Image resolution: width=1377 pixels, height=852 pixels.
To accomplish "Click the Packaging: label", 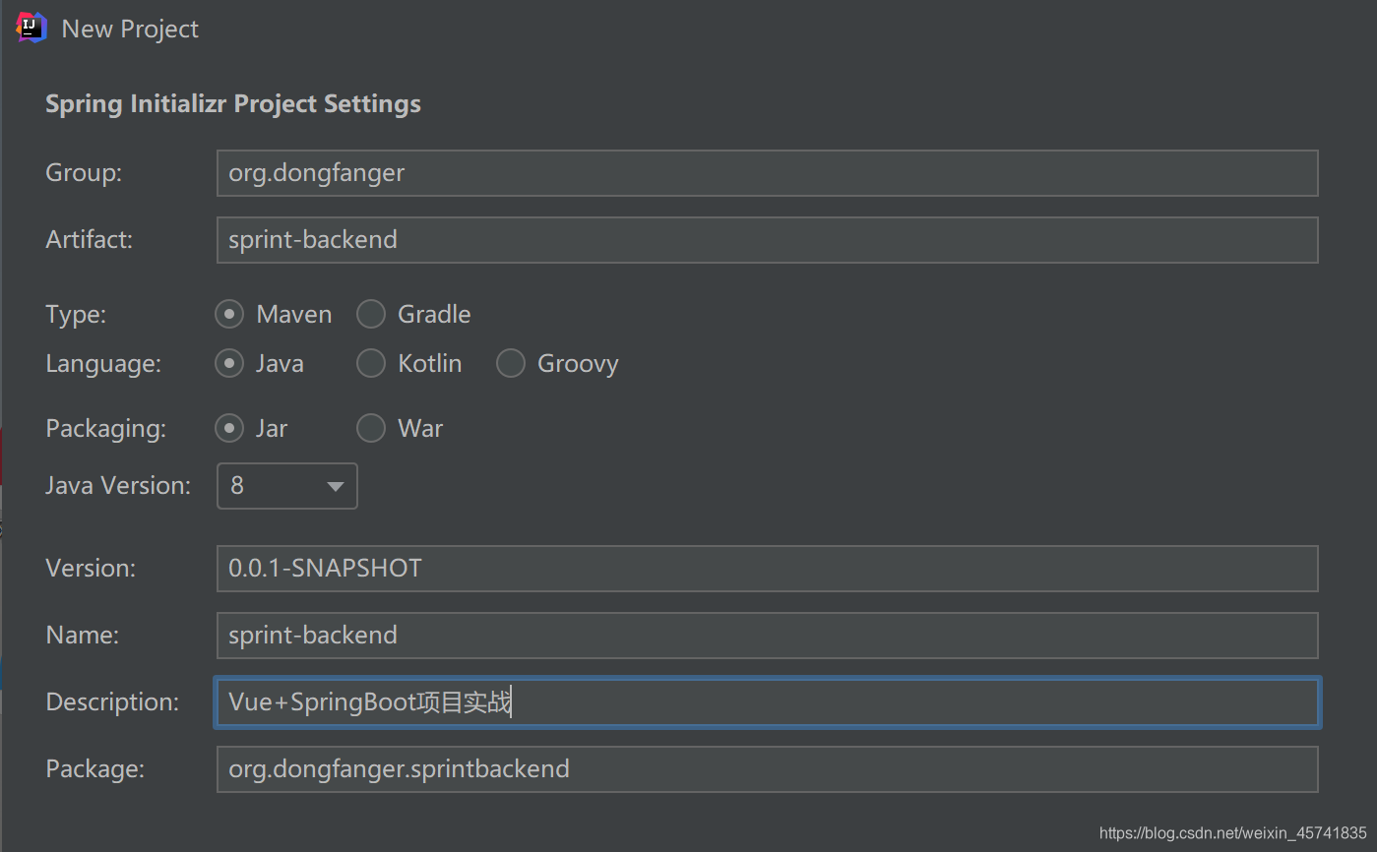I will tap(105, 429).
